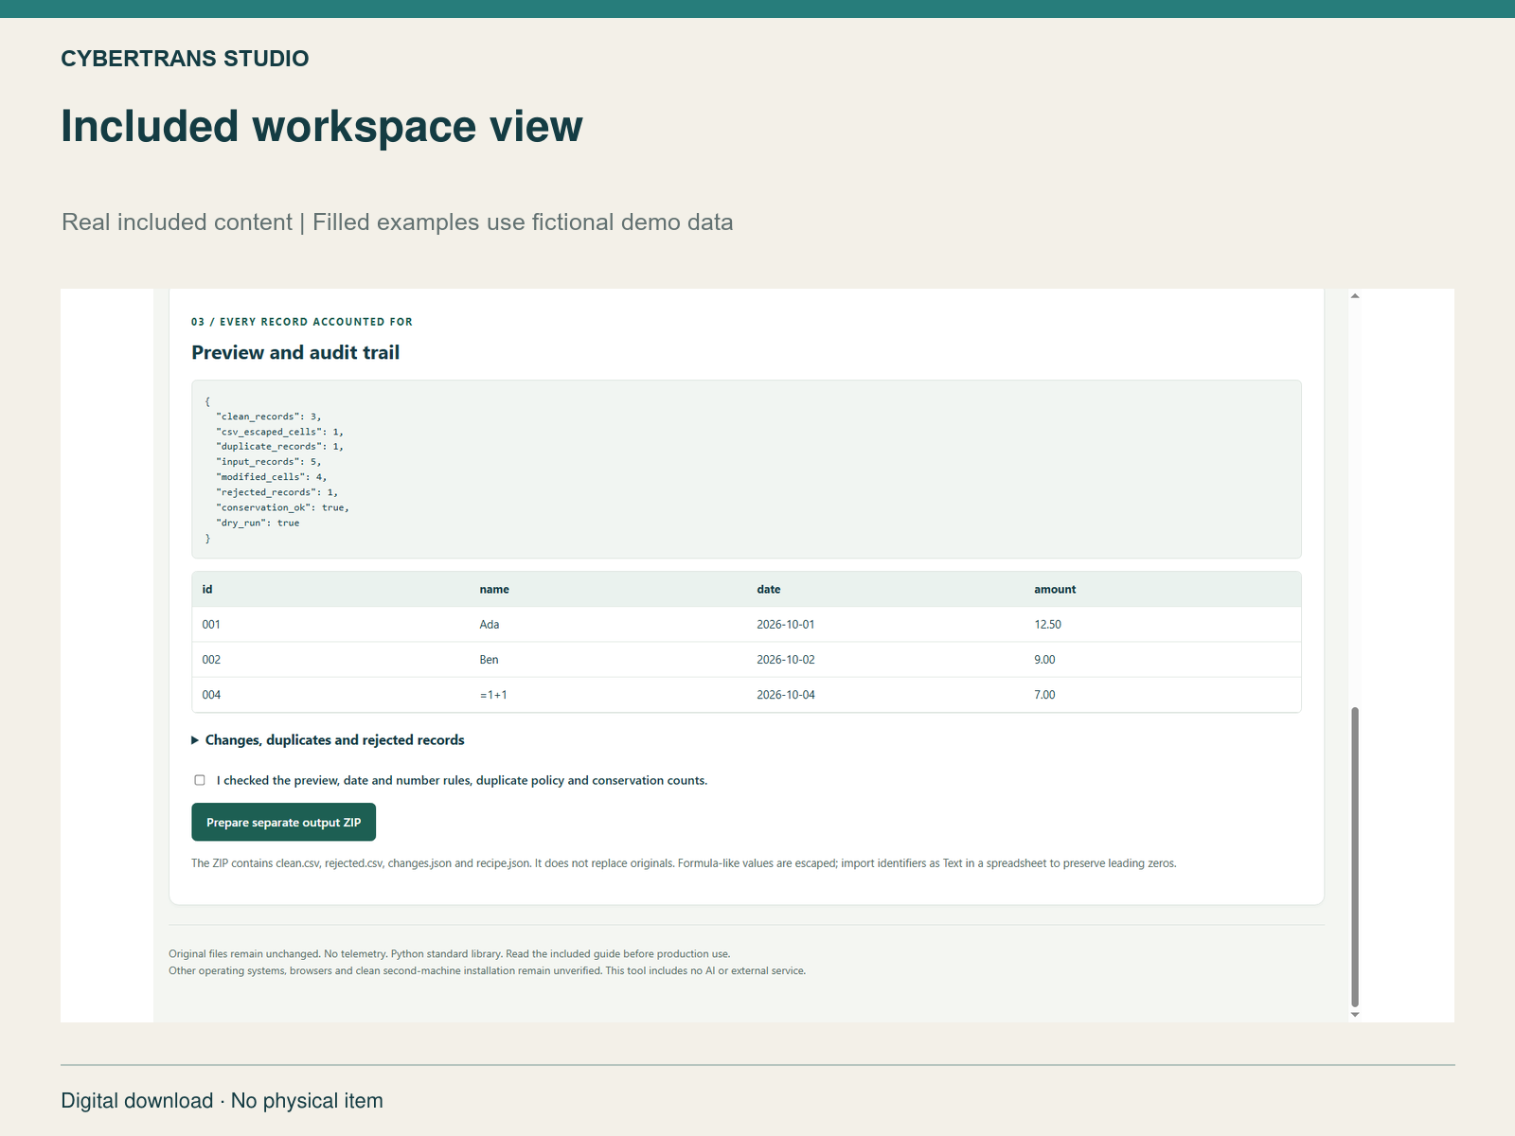
Task: Click the 'The ZIP contains clean.csv' note
Action: pos(684,863)
